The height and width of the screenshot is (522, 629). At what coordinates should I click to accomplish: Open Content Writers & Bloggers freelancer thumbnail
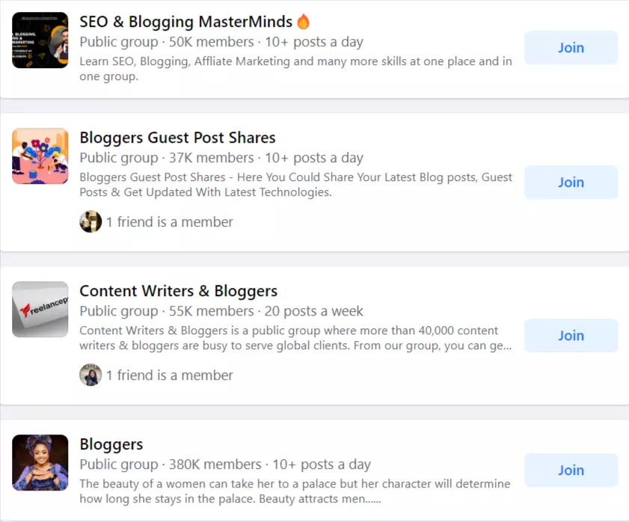click(40, 310)
